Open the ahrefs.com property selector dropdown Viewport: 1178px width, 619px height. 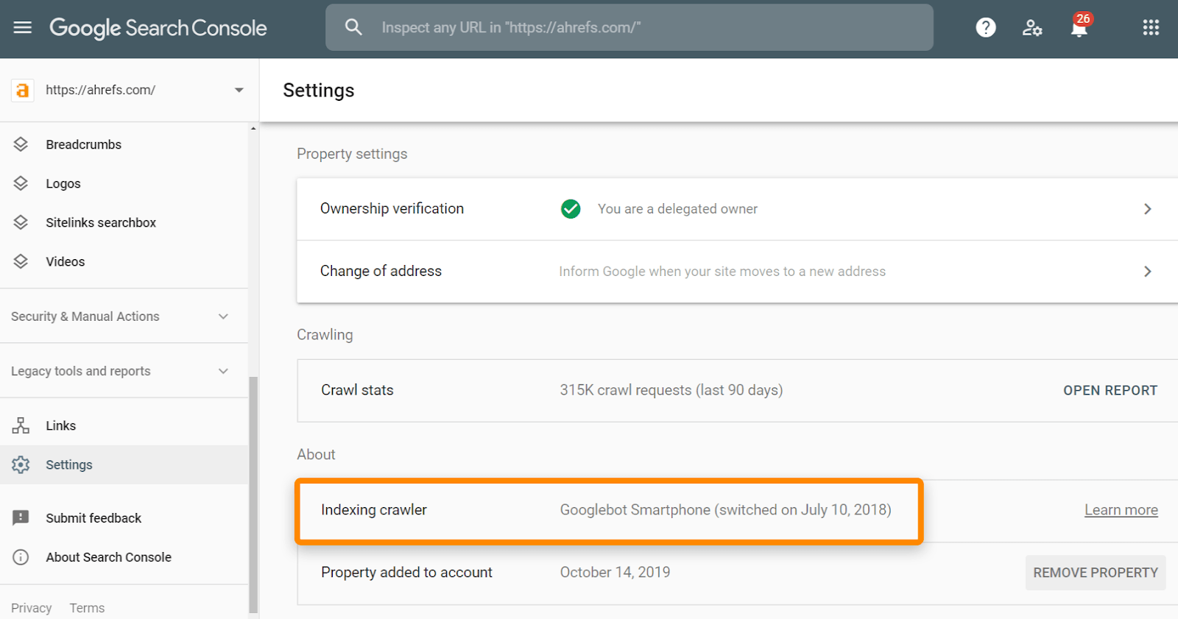pyautogui.click(x=239, y=91)
